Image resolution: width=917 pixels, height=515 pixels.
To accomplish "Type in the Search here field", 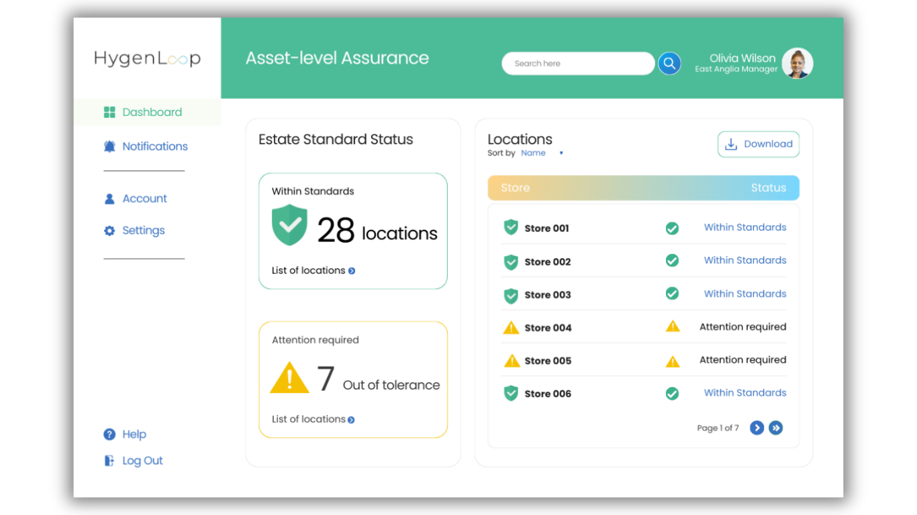I will pyautogui.click(x=577, y=64).
